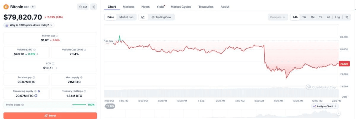Image resolution: width=356 pixels, height=119 pixels.
Task: Click the Bitcoin logo icon
Action: pyautogui.click(x=7, y=6)
